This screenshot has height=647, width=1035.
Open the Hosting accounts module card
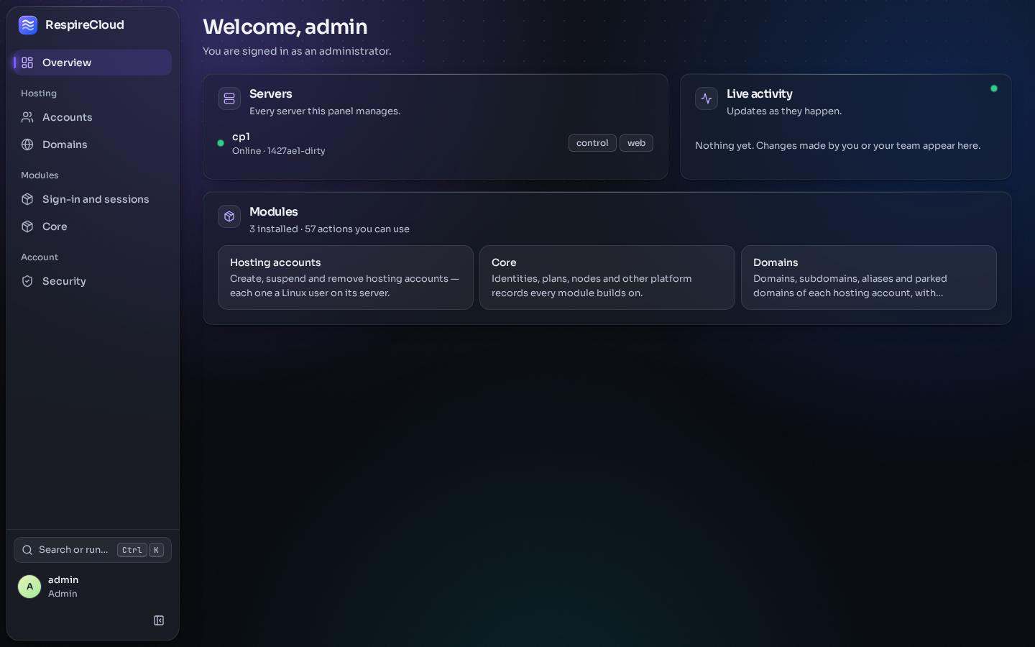point(346,277)
